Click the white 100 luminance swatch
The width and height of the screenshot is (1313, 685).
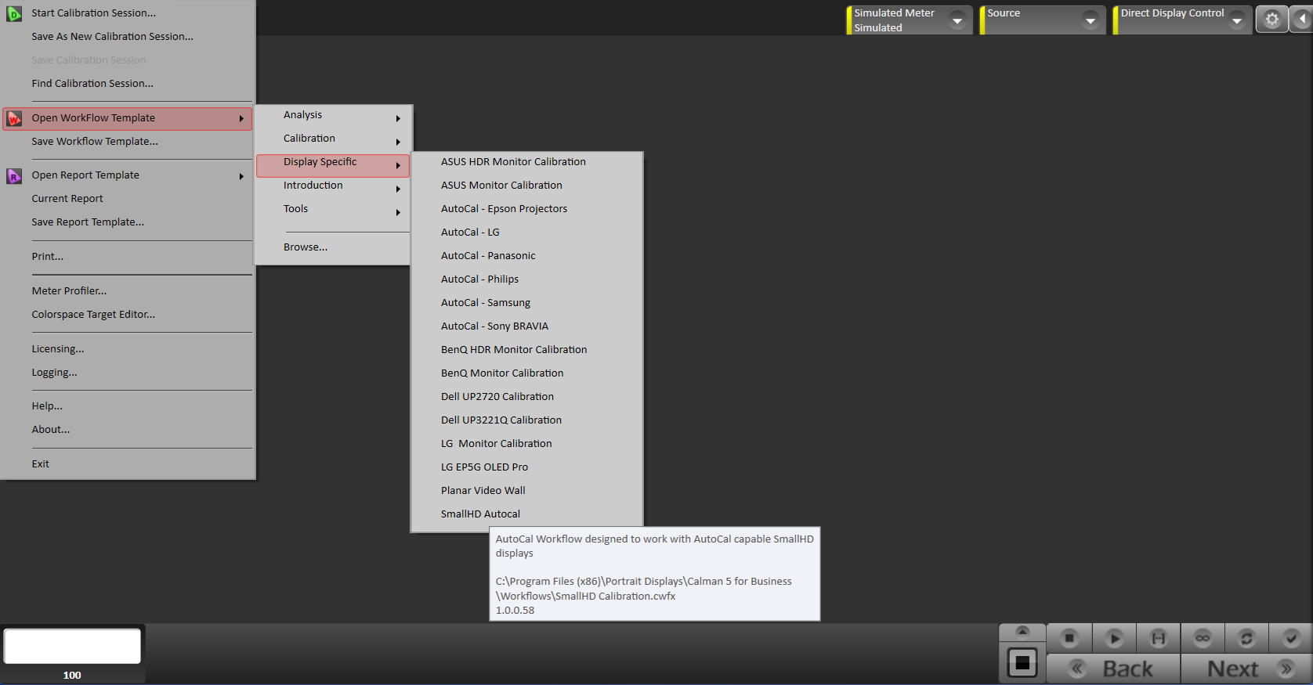(x=72, y=646)
